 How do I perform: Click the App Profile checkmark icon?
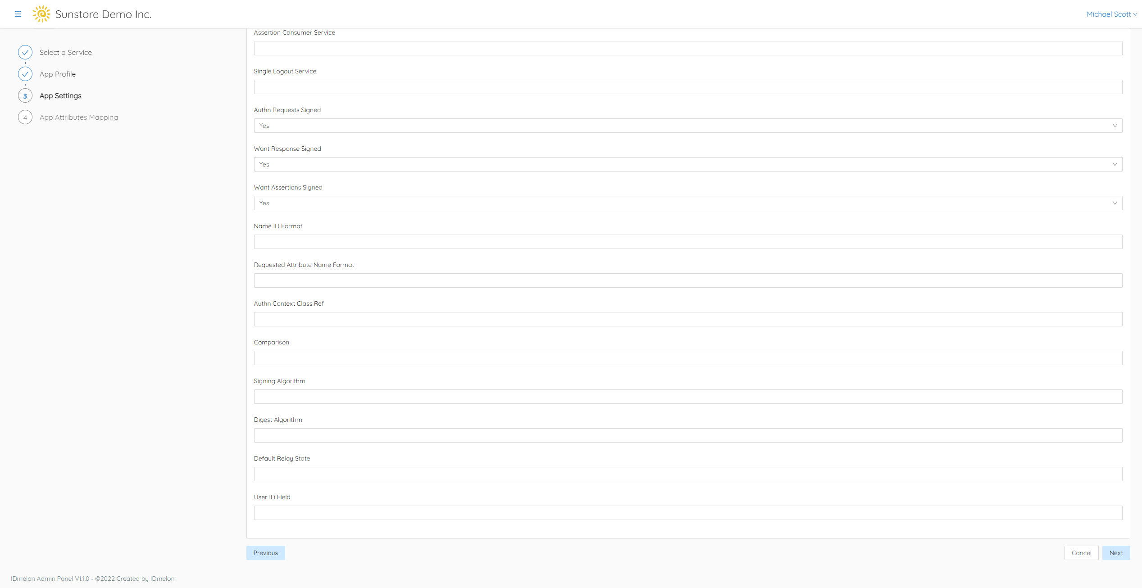coord(25,74)
